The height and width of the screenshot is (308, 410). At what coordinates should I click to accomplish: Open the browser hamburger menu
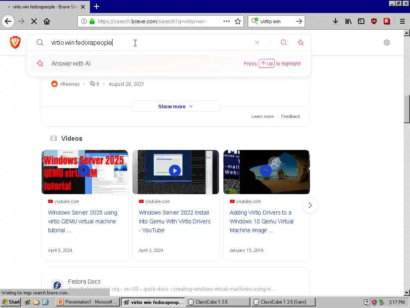tap(402, 21)
